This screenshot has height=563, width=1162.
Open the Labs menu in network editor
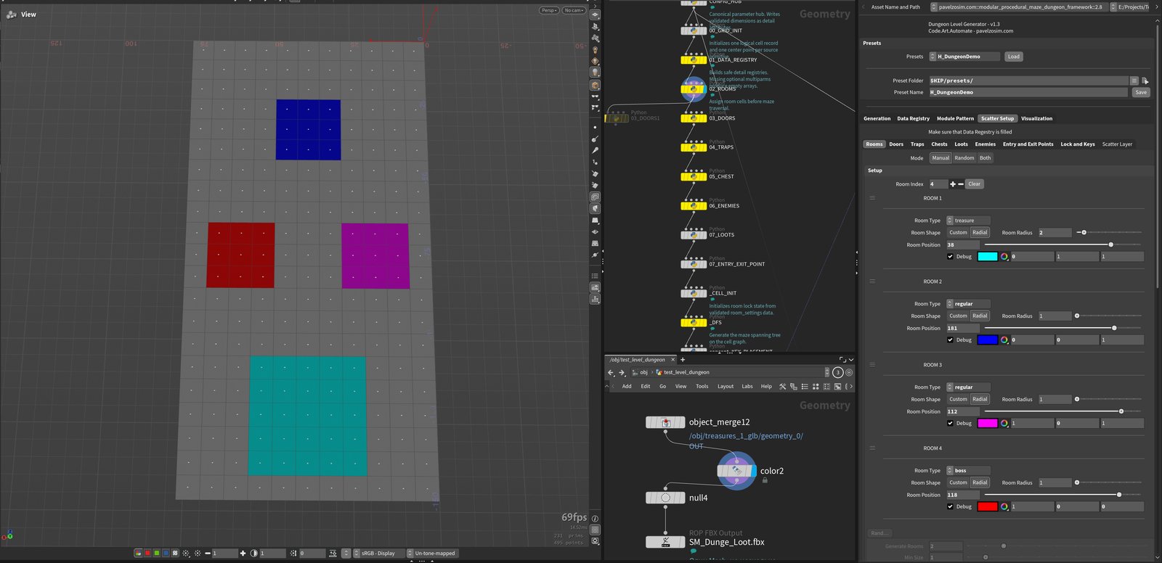(747, 387)
